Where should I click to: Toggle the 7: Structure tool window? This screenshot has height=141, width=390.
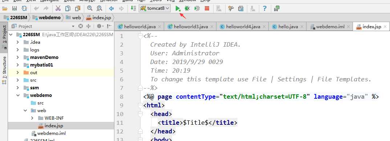pos(4,70)
